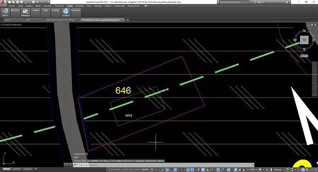Switch to the load* drawing tab

tap(28, 20)
